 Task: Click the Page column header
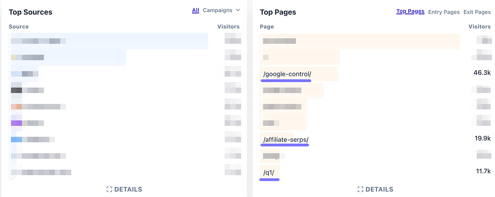coord(267,27)
